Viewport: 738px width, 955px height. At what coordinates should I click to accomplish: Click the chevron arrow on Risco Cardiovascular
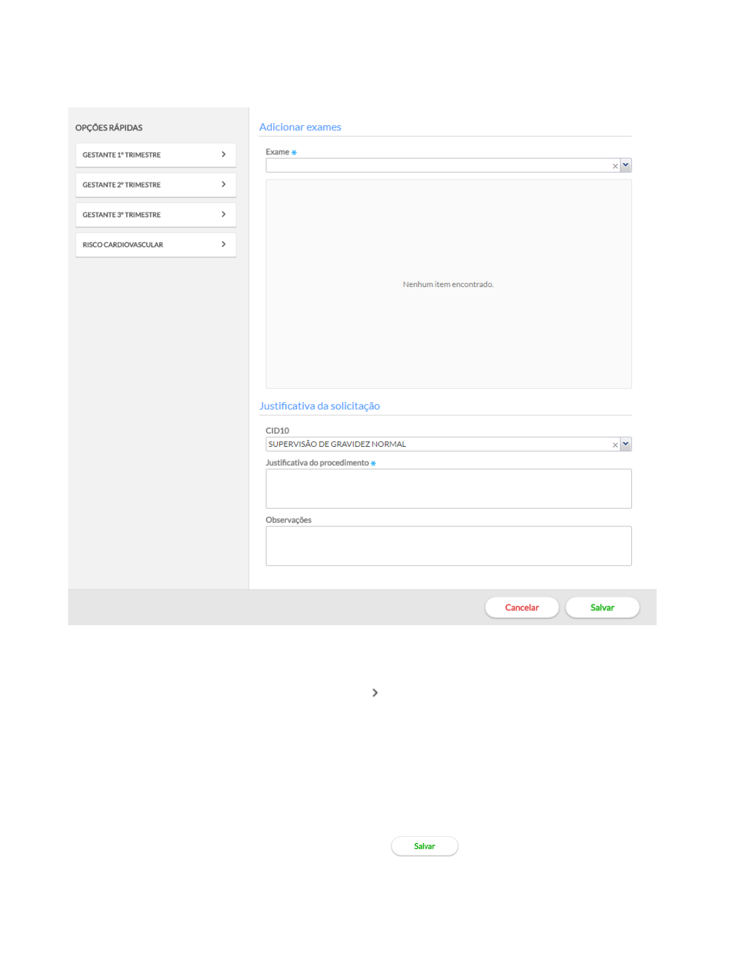coord(224,245)
